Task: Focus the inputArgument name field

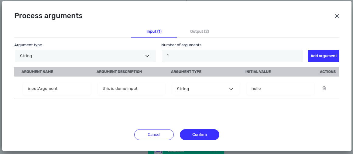Action: tap(57, 89)
